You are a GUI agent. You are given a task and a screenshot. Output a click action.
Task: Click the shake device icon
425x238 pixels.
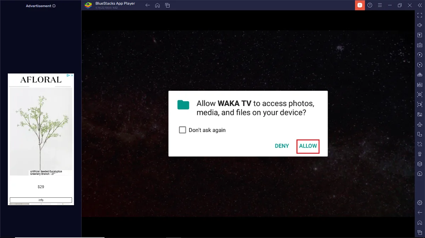pyautogui.click(x=420, y=144)
